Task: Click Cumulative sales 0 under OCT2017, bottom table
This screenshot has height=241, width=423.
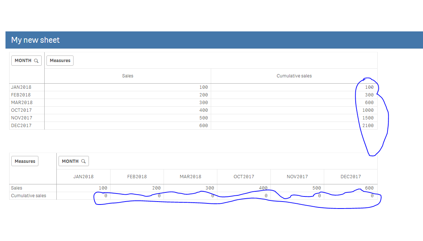Action: coord(266,196)
